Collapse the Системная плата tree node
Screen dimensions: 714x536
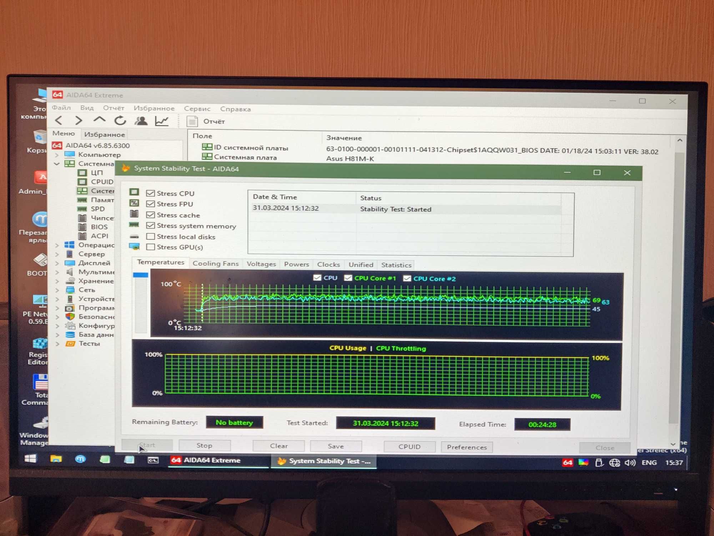pos(57,164)
